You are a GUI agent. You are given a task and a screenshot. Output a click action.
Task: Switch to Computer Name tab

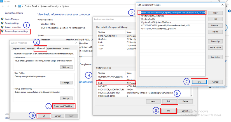click(18, 49)
